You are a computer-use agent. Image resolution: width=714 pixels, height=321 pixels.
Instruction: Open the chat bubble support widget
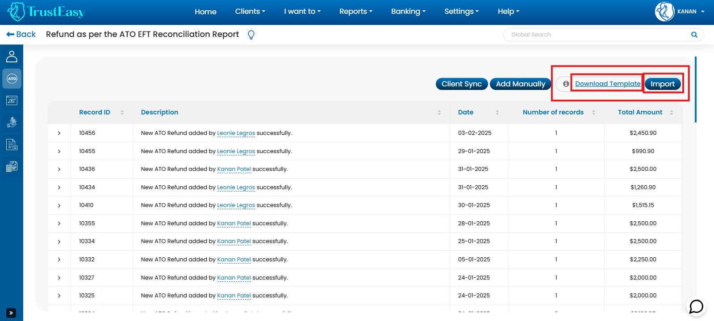(x=696, y=306)
